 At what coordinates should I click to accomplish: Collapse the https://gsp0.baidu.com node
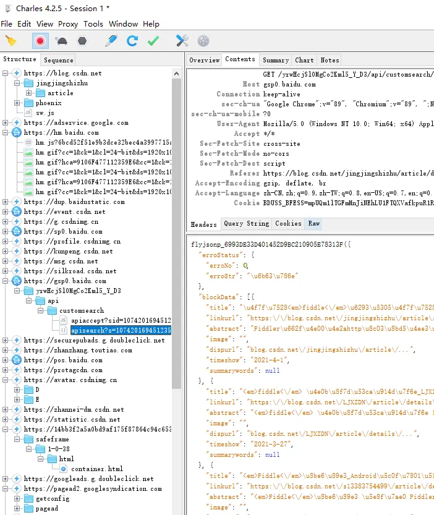point(6,281)
